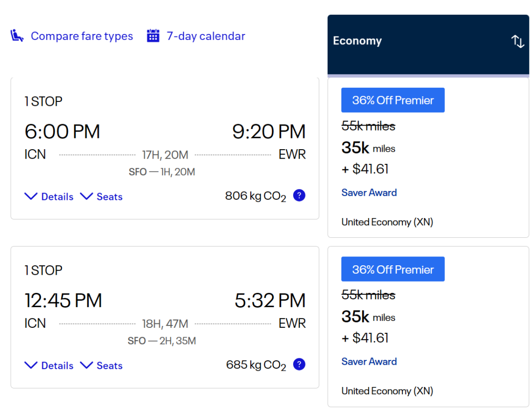Open the Compare fare types link

coord(82,36)
